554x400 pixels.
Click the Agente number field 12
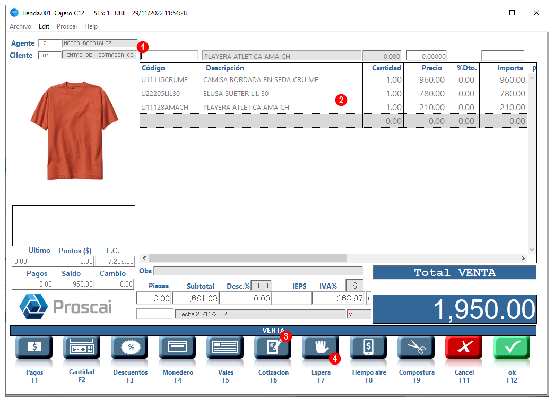pos(50,43)
